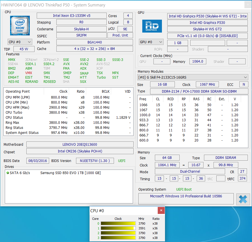Click the µCU 9E field

[125, 29]
